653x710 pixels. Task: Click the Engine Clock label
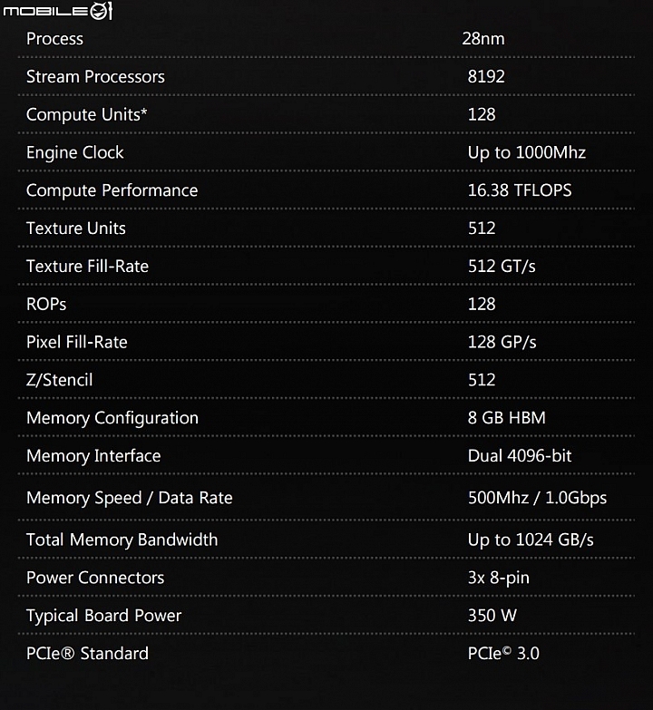click(74, 153)
